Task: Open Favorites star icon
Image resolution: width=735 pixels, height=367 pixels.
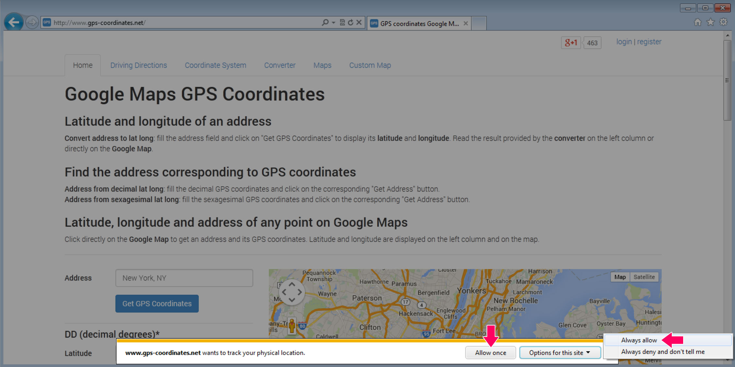Action: click(710, 22)
